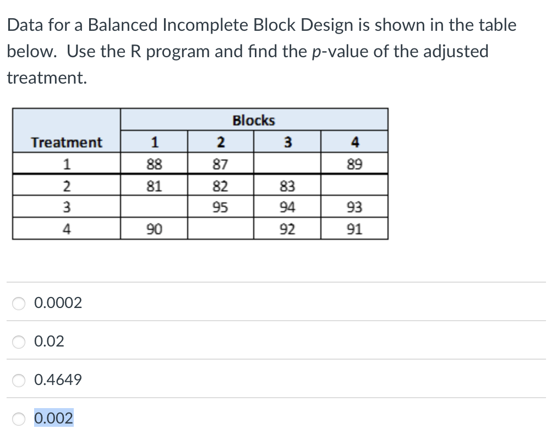
Task: Click the highlighted answer text 0.002
Action: coord(53,418)
